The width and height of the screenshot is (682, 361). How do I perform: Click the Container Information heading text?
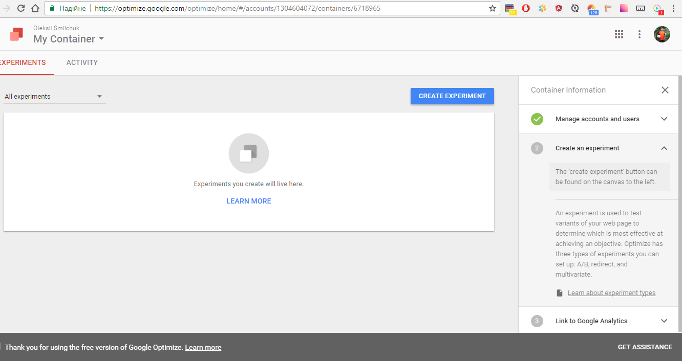click(x=568, y=90)
